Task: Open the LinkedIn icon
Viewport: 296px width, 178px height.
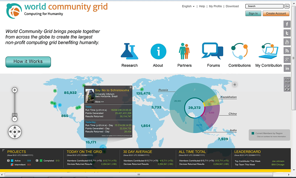Action: 287,68
